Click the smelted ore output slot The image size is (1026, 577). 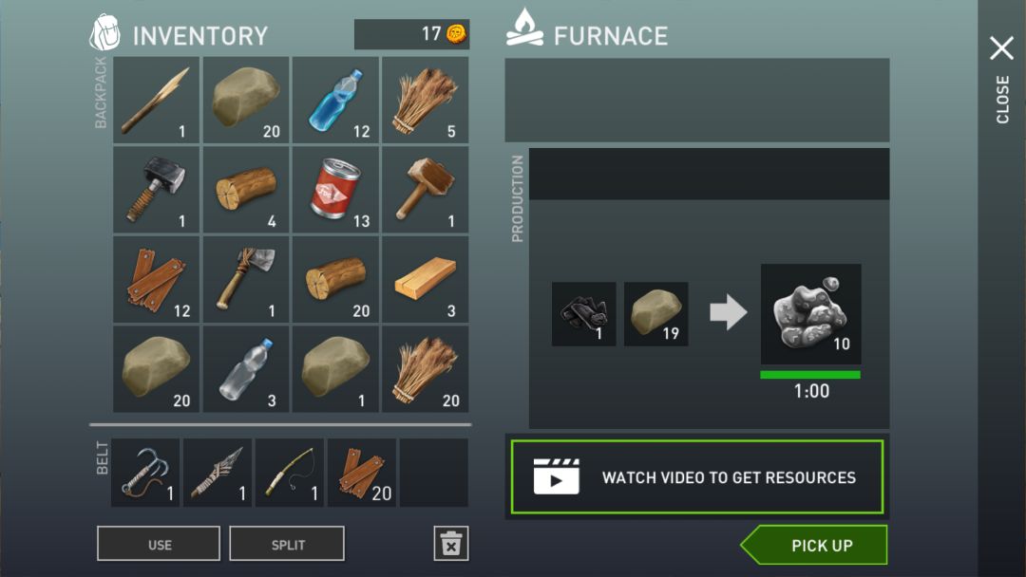(810, 314)
